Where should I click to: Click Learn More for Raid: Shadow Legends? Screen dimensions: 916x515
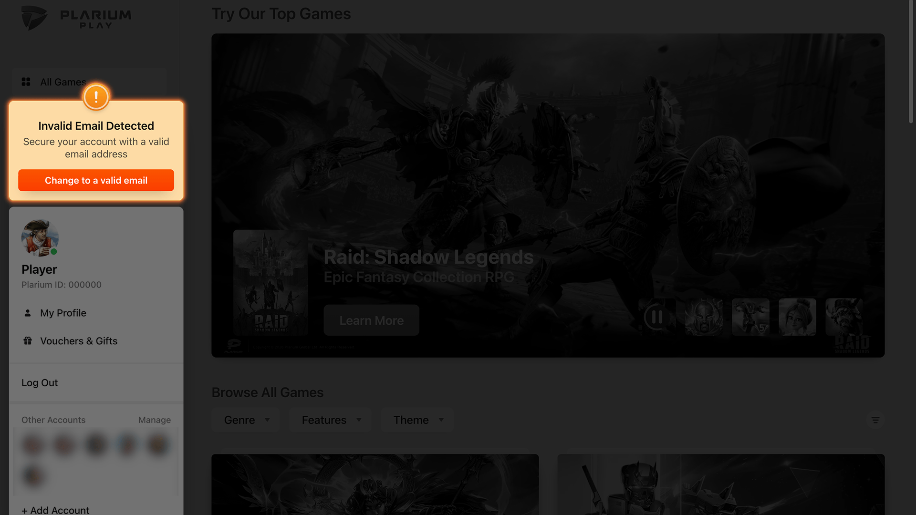point(371,320)
